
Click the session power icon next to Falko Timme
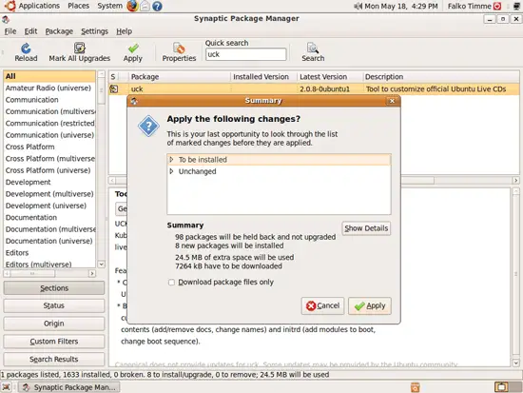click(497, 6)
